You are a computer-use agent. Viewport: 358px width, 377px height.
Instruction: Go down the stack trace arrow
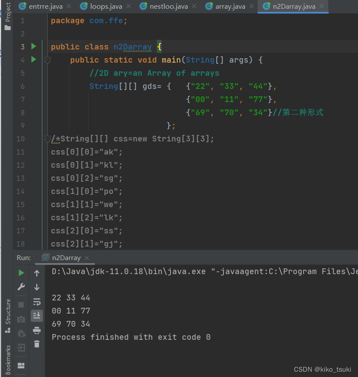[x=37, y=287]
